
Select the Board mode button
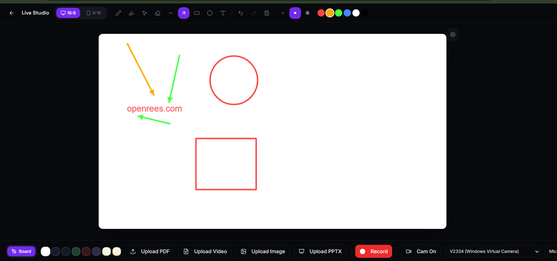(21, 251)
